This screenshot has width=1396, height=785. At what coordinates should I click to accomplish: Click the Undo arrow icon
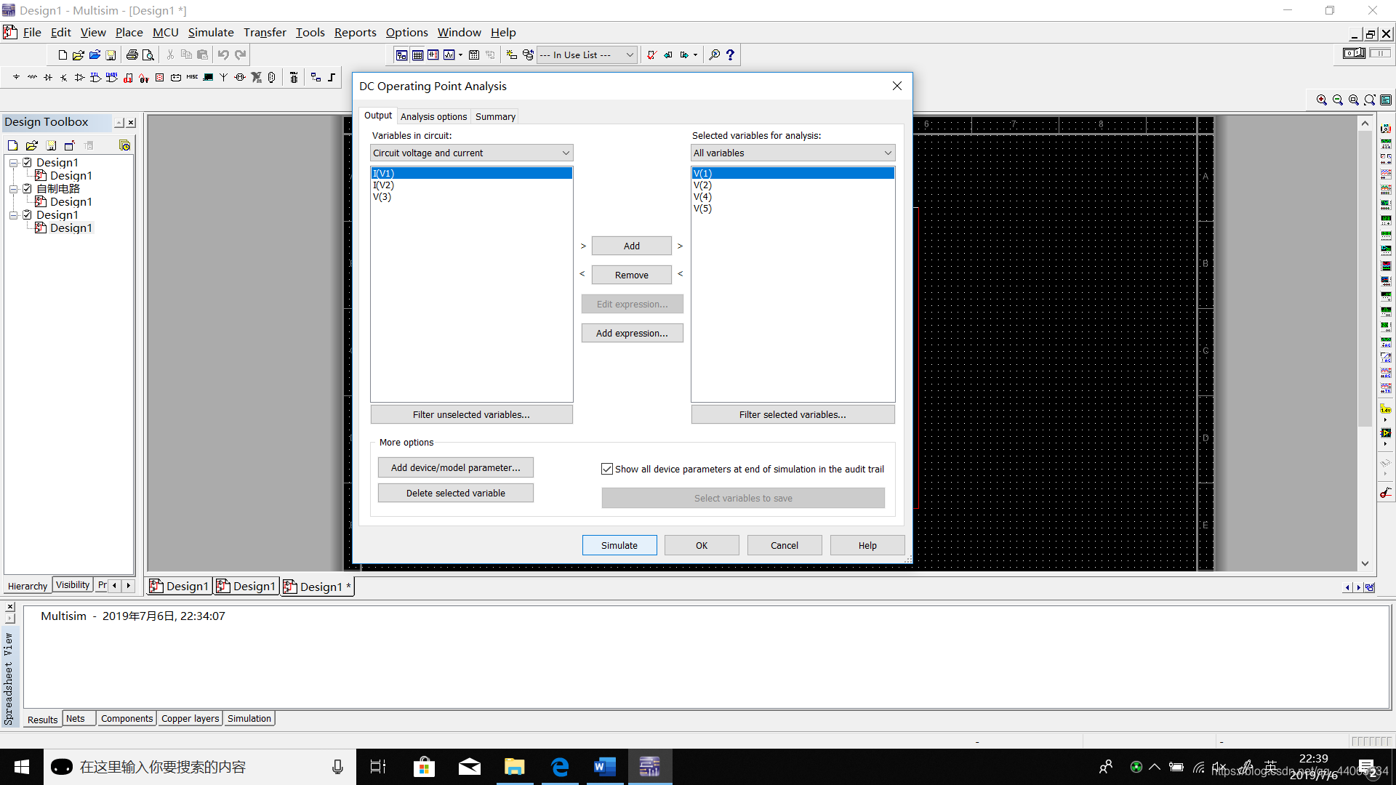[x=223, y=55]
